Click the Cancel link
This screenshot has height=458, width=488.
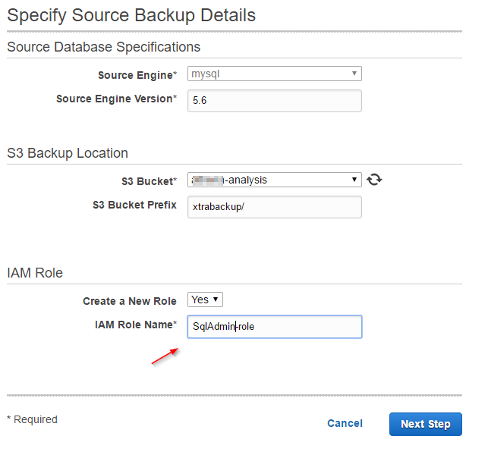pos(345,424)
